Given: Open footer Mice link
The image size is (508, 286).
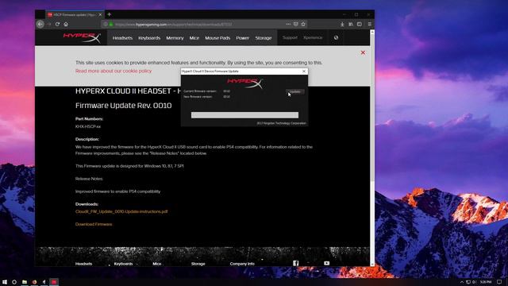Looking at the screenshot, I should tap(157, 264).
